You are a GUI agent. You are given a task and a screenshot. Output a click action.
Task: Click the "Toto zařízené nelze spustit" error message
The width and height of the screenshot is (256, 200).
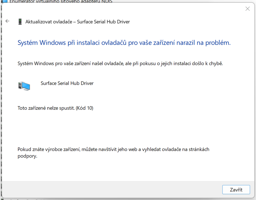(x=46, y=108)
